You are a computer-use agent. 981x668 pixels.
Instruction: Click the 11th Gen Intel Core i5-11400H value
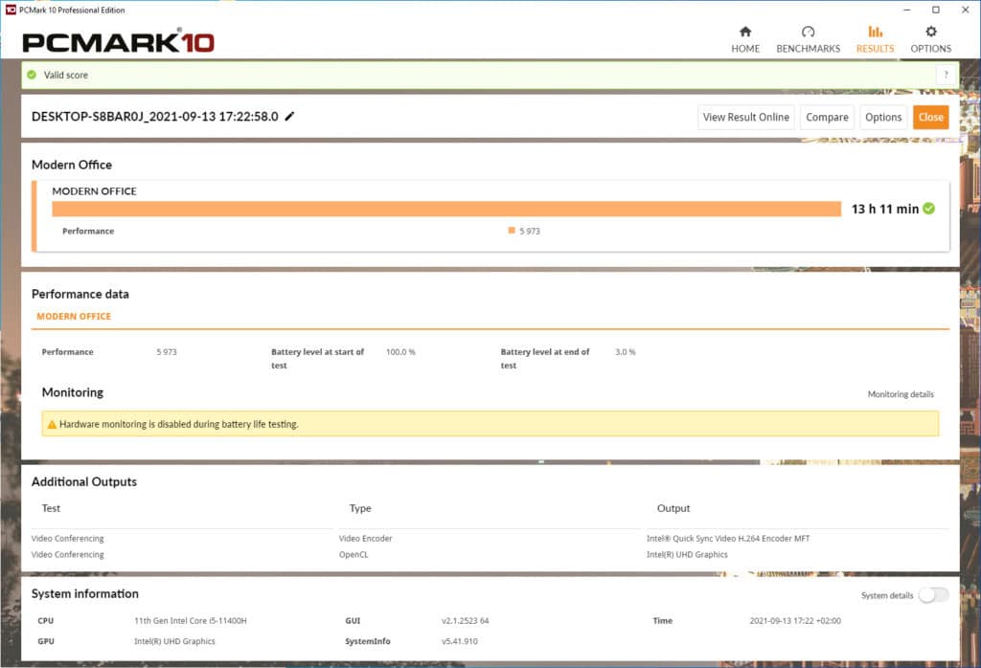tap(191, 621)
